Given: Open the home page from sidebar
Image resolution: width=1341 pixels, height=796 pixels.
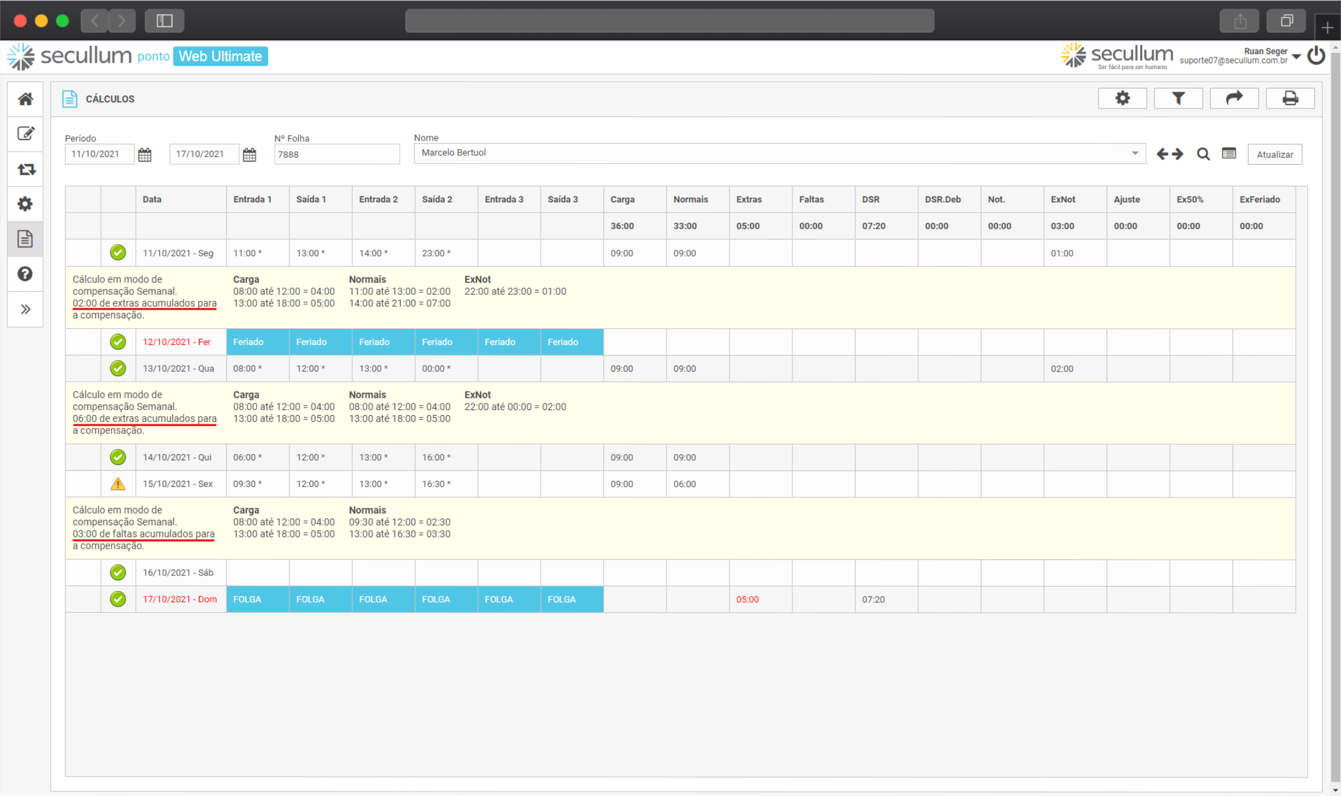Looking at the screenshot, I should tap(25, 99).
